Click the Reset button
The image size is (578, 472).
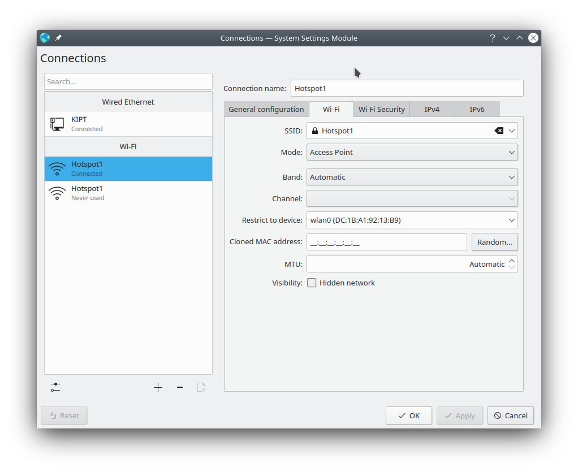pyautogui.click(x=64, y=415)
